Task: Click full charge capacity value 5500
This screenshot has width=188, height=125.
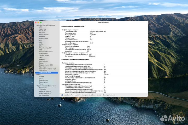Action: pos(89,50)
